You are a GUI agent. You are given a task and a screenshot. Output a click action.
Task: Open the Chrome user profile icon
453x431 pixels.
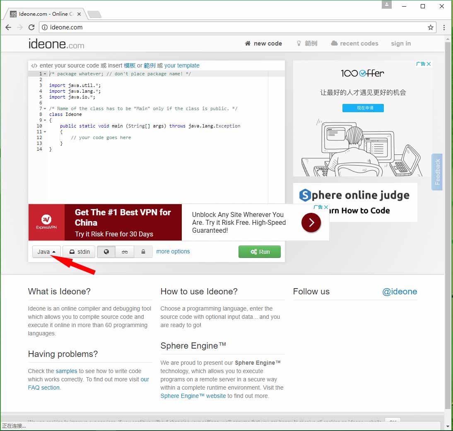click(x=386, y=5)
